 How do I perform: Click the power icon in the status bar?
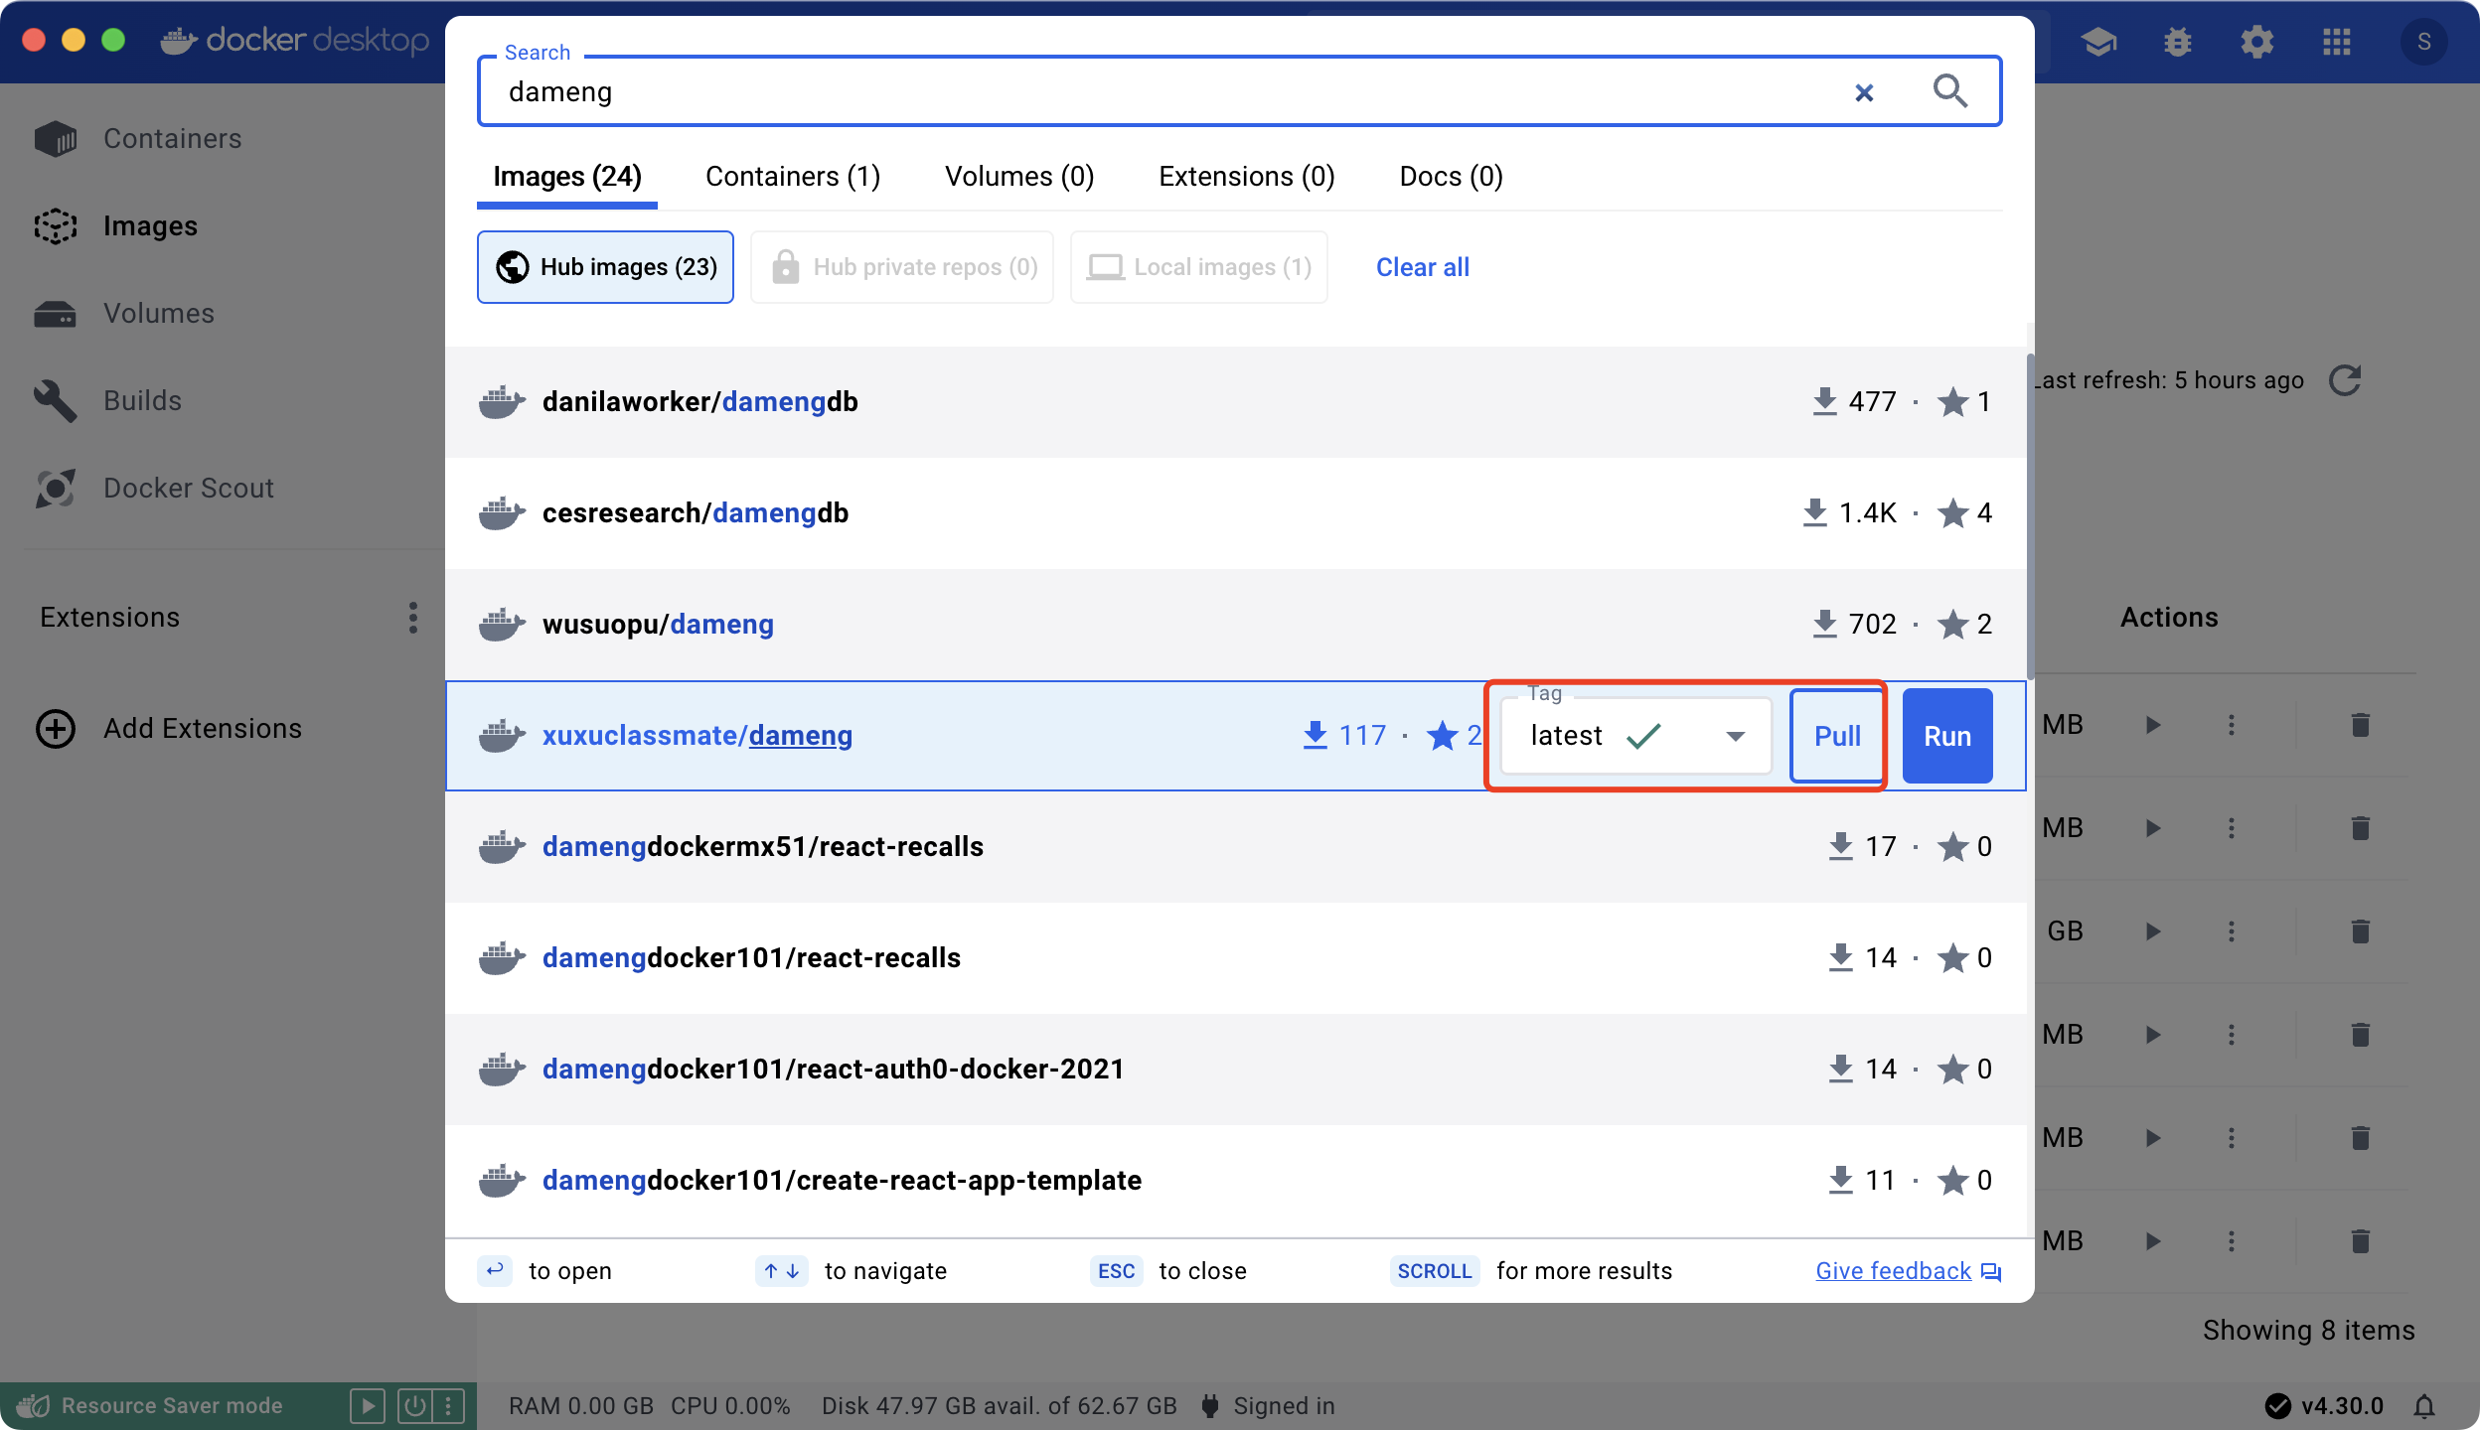point(415,1405)
